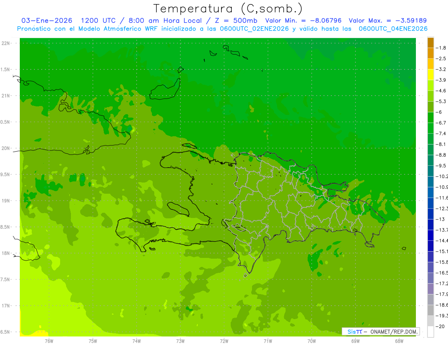Click '8:00 am Hora Local' text
The image size is (448, 346).
pos(165,21)
